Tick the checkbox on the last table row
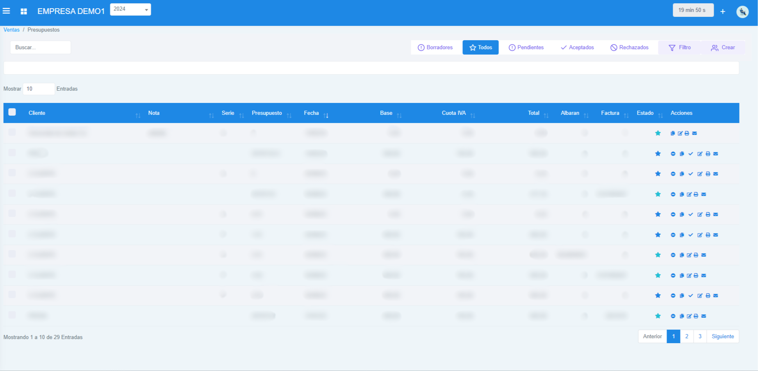Image resolution: width=758 pixels, height=371 pixels. pyautogui.click(x=12, y=315)
